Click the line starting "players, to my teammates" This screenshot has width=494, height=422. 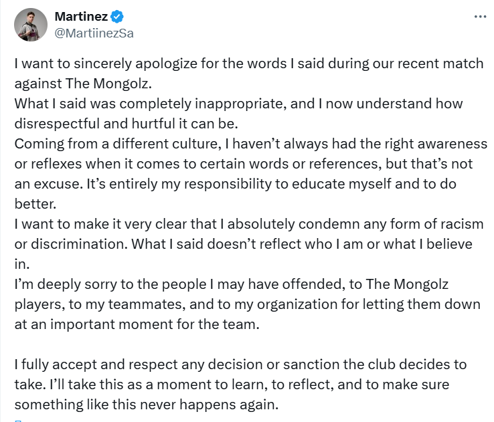click(x=248, y=304)
